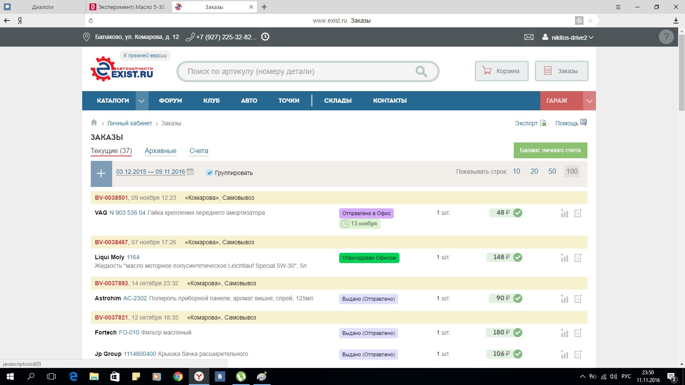Select Текущие (37) tab
Viewport: 685px width, 385px height.
tap(111, 151)
